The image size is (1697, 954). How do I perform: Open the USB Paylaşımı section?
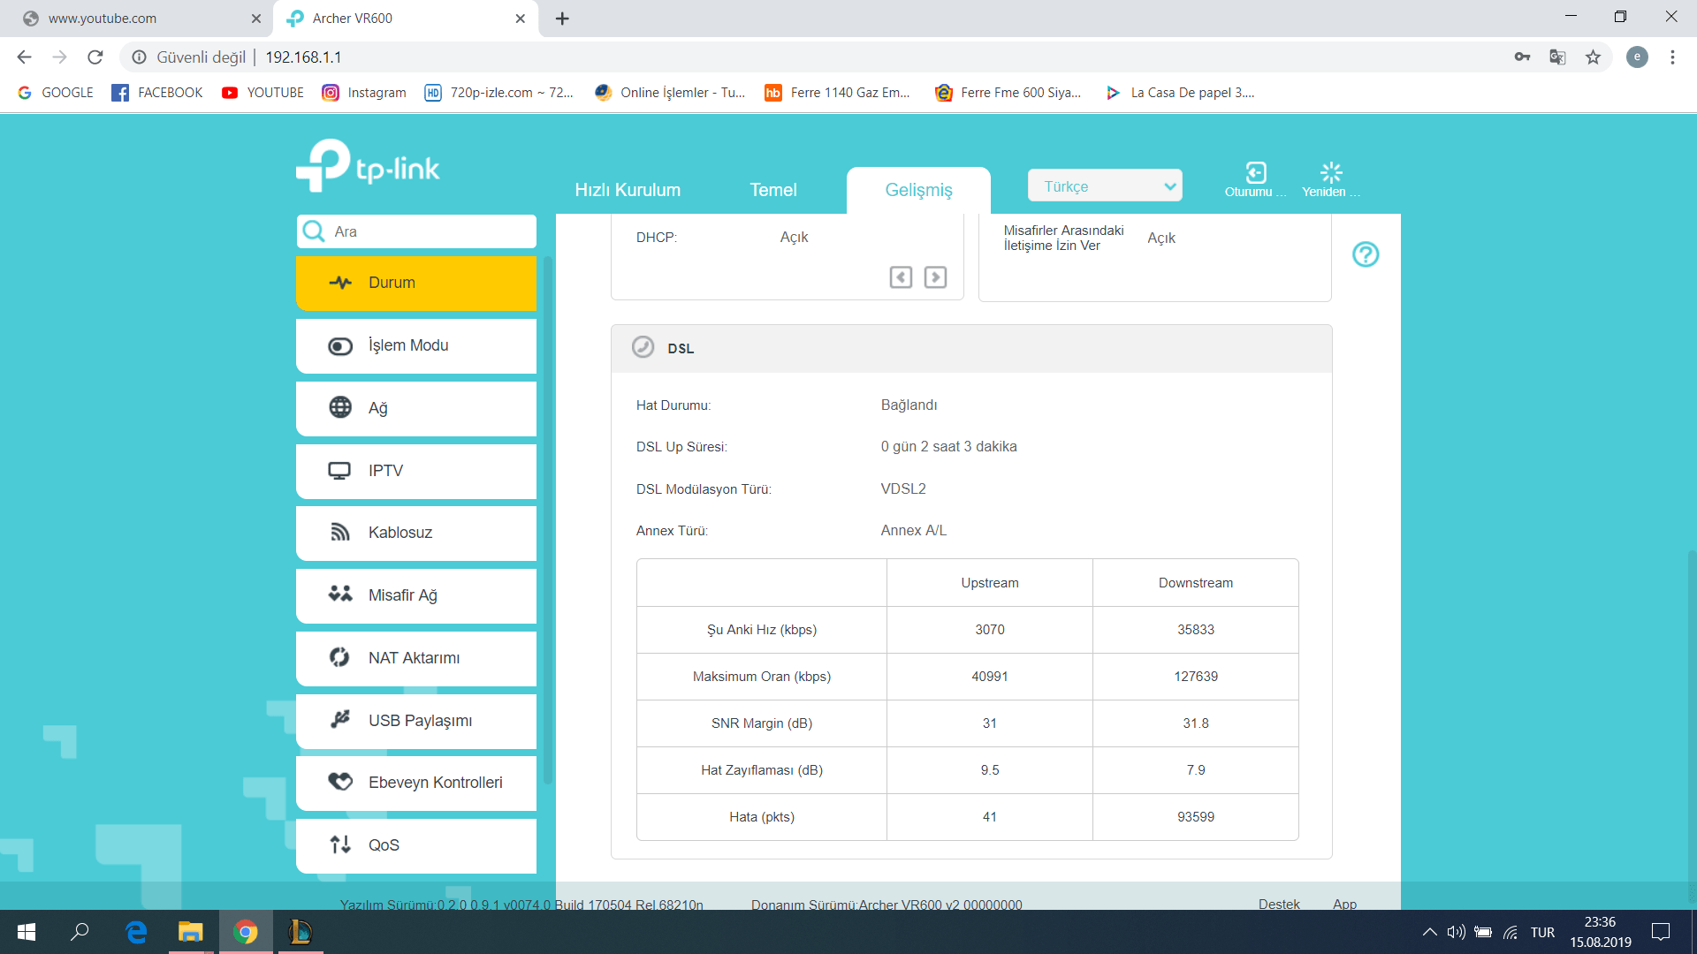[416, 721]
